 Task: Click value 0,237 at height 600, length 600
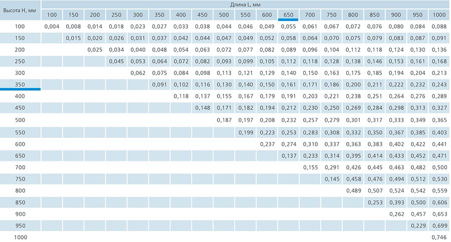click(267, 144)
